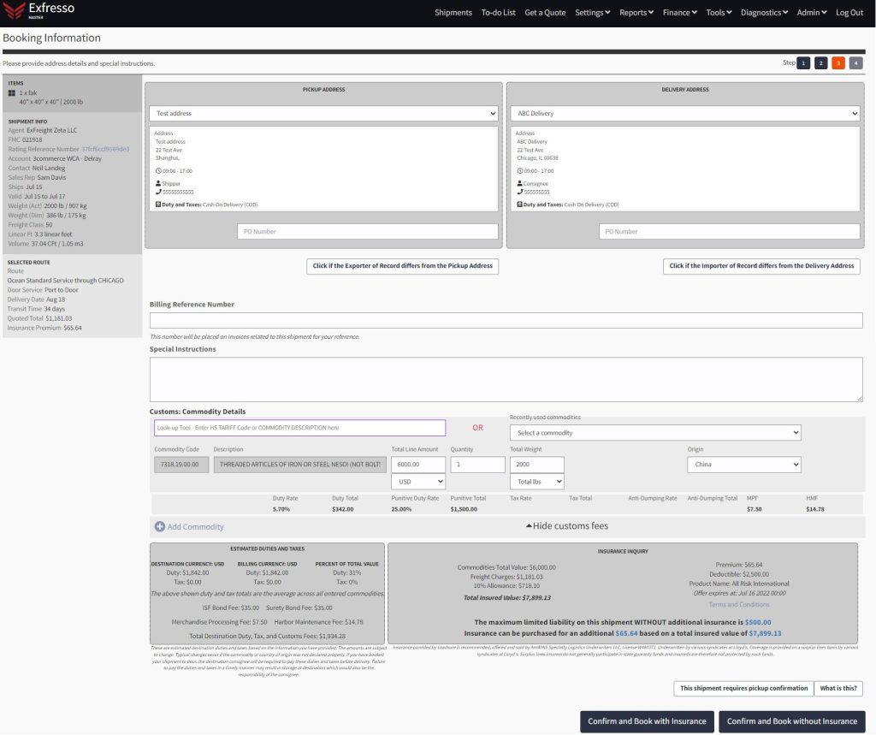Image resolution: width=876 pixels, height=735 pixels.
Task: Expand the 'Select a commodity' dropdown
Action: [x=654, y=433]
